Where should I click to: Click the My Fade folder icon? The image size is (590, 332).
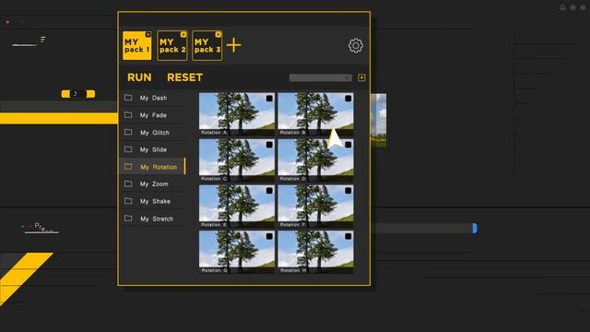point(128,114)
